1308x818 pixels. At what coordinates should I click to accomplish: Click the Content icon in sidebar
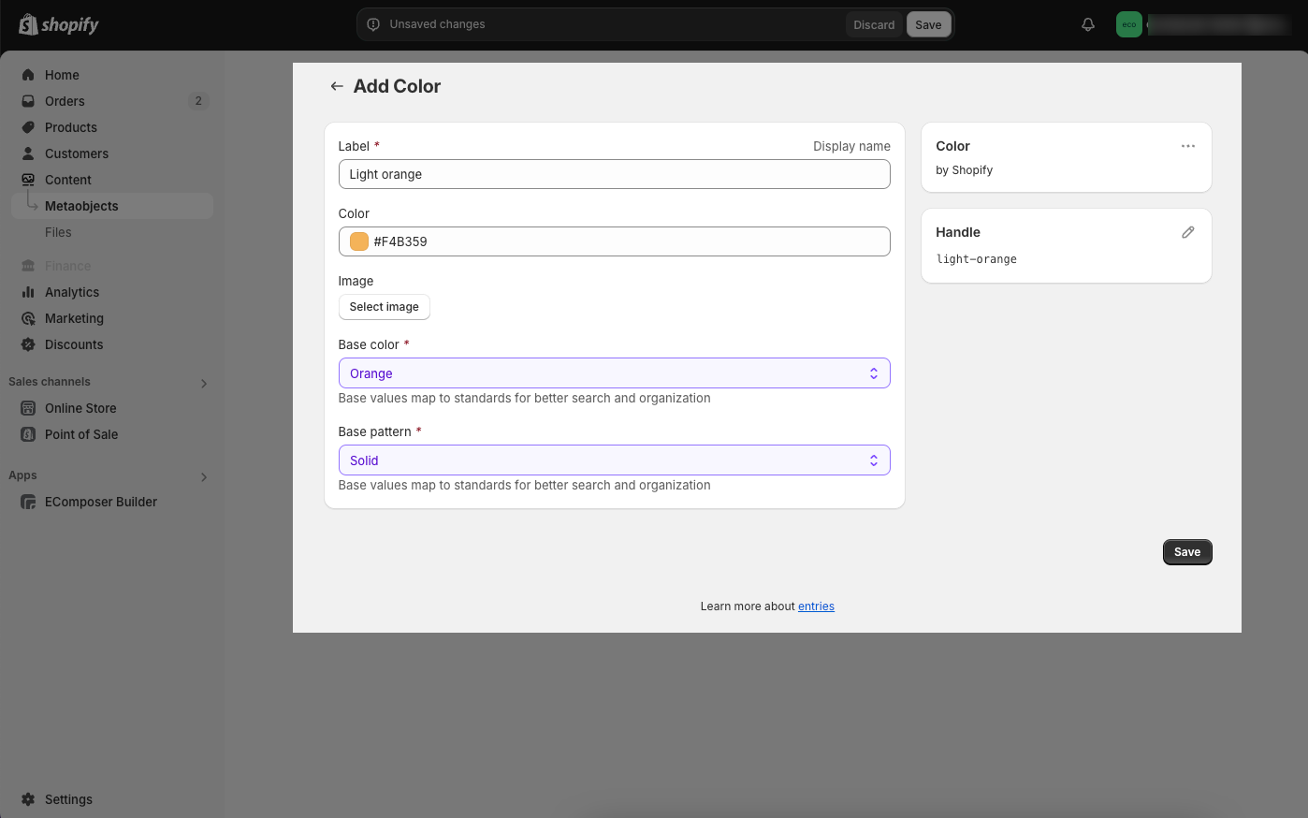click(x=28, y=180)
